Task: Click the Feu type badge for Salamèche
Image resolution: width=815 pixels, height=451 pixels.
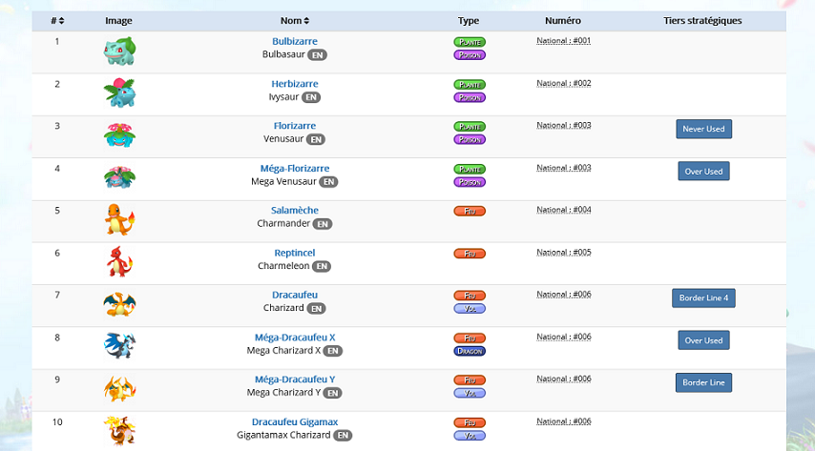Action: 470,212
